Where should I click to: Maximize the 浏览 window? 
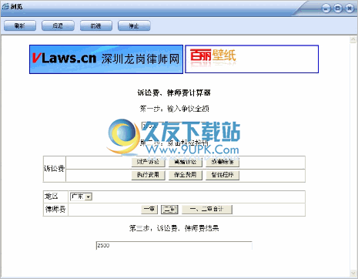pos(338,8)
